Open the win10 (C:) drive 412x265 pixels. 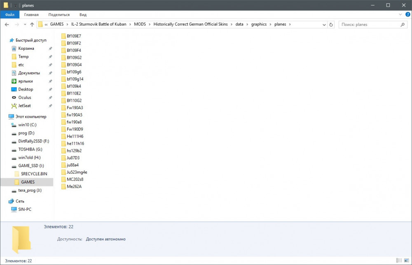tap(27, 125)
